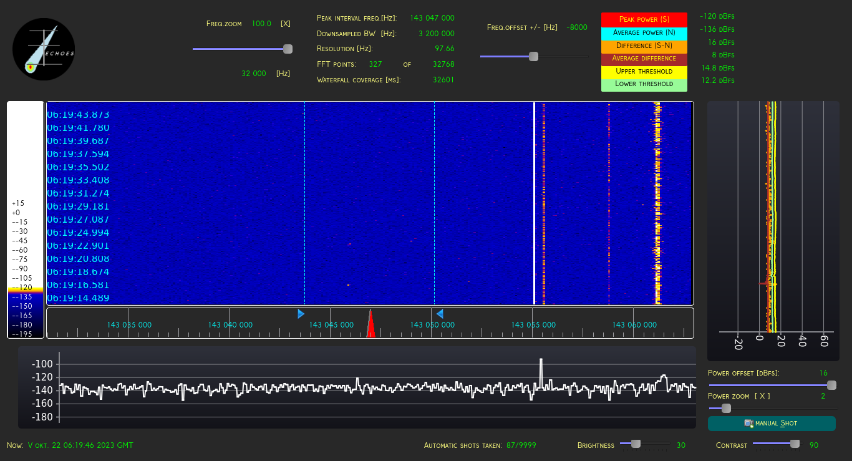Screen dimensions: 852x461
Task: Click the tallest peak in the spectrum graph
Action: (541, 362)
